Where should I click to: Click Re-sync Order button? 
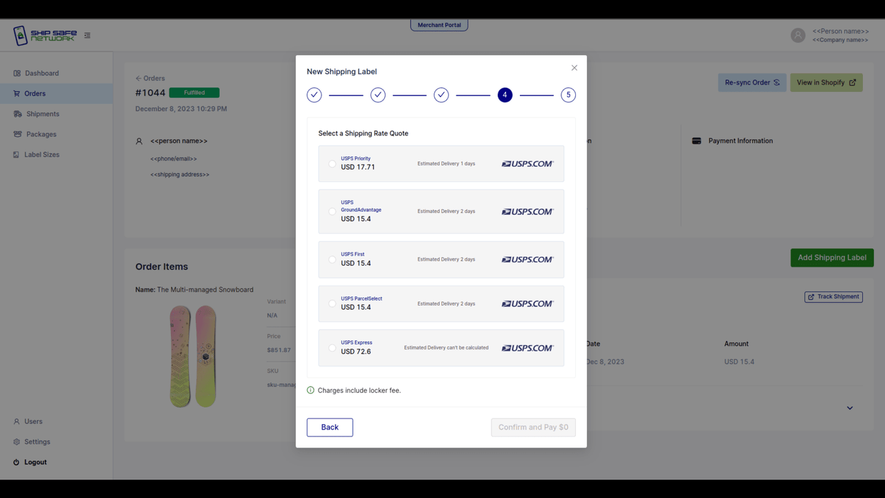coord(752,82)
